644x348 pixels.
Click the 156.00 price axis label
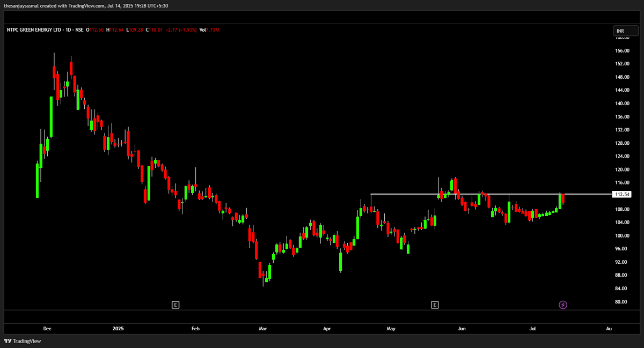[x=622, y=51]
